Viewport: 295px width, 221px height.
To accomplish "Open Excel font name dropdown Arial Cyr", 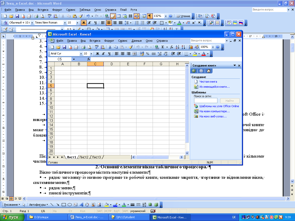I will click(81, 54).
